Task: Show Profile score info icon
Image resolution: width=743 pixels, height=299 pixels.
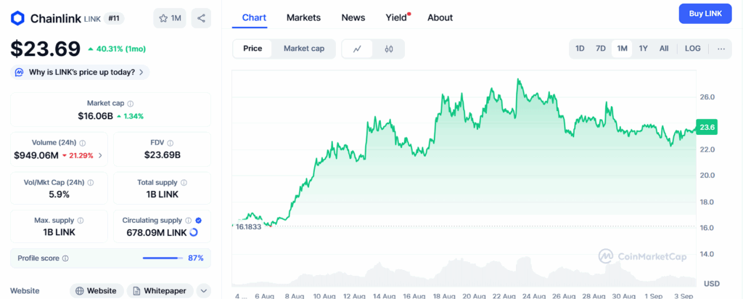Action: [65, 258]
